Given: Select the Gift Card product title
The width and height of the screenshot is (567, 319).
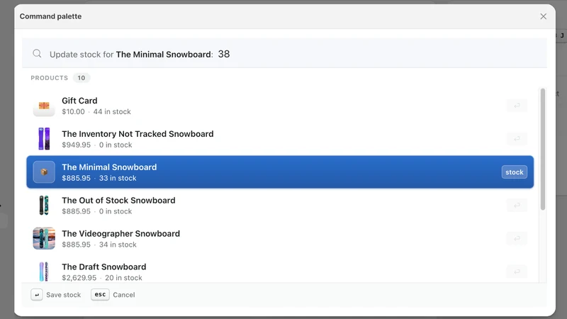Looking at the screenshot, I should [79, 101].
